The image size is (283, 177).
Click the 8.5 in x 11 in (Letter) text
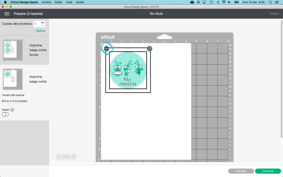point(15,101)
